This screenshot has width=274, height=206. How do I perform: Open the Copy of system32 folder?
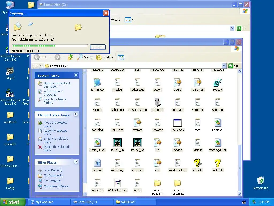178,183
